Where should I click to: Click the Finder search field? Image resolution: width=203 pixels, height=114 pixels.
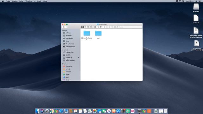click(129, 27)
